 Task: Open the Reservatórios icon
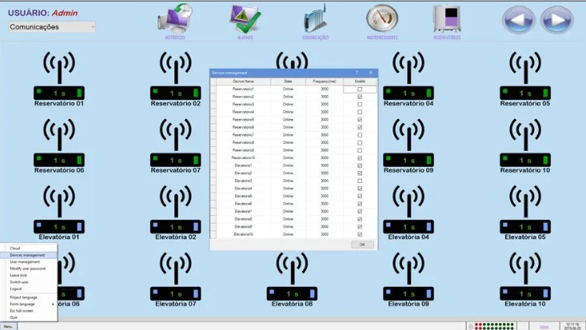tap(447, 19)
